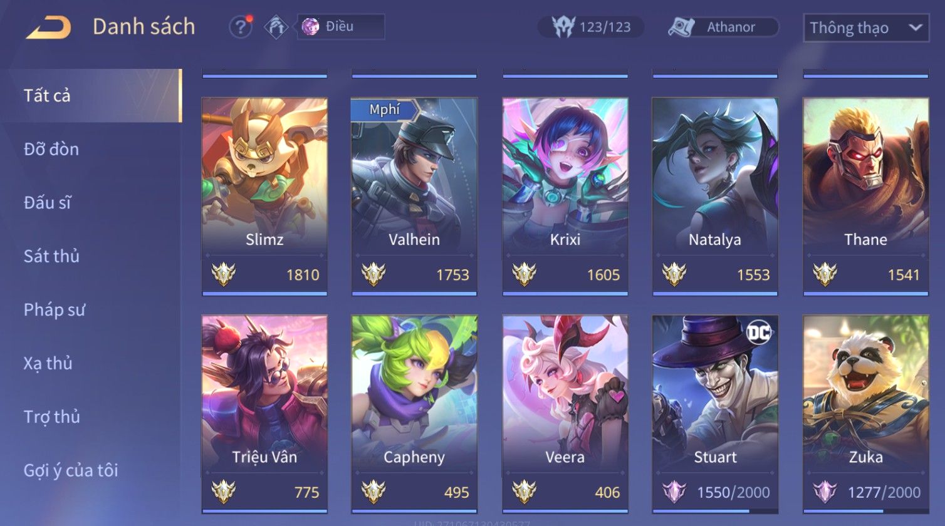This screenshot has width=945, height=526.
Task: Open the question mark help icon
Action: [241, 27]
